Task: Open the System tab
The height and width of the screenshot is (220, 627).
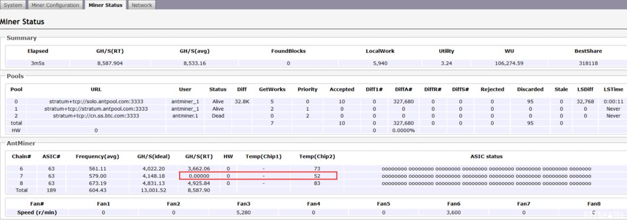Action: click(x=12, y=5)
